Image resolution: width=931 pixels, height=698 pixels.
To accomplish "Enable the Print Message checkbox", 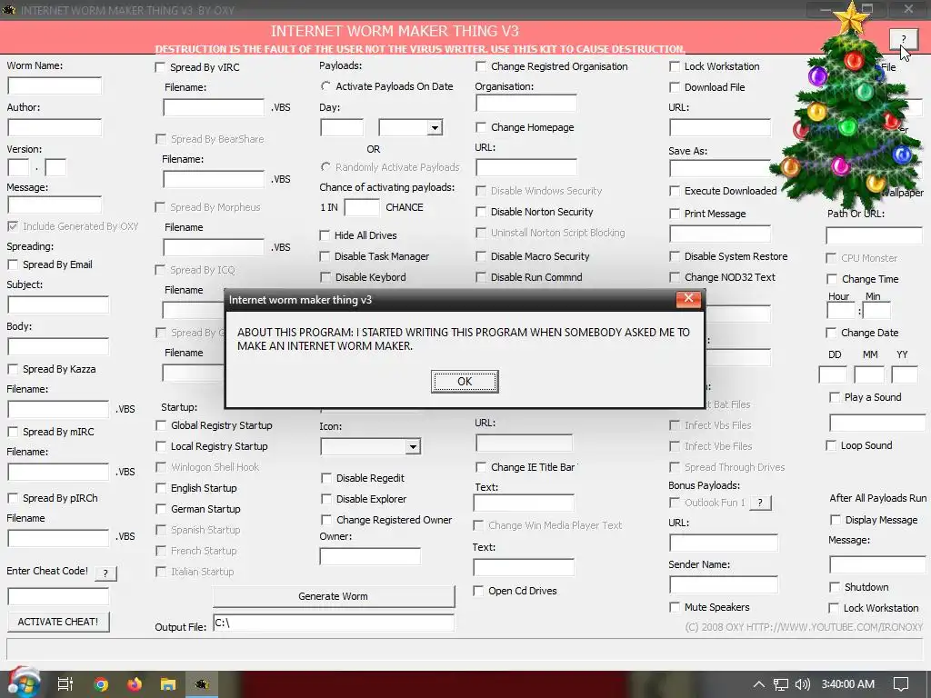I will pyautogui.click(x=675, y=214).
